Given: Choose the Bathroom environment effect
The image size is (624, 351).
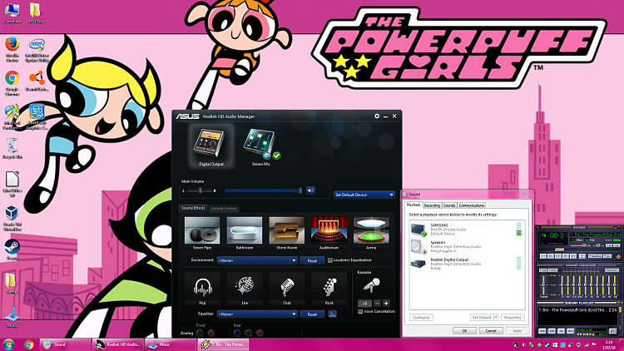Looking at the screenshot, I should click(245, 233).
